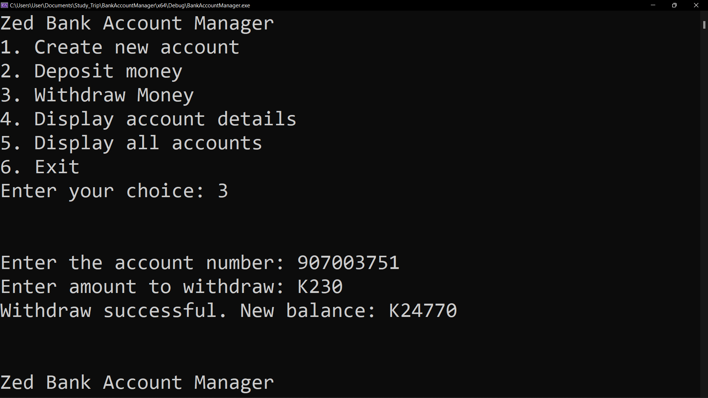Image resolution: width=708 pixels, height=398 pixels.
Task: Click the entered choice value 3
Action: click(x=223, y=191)
